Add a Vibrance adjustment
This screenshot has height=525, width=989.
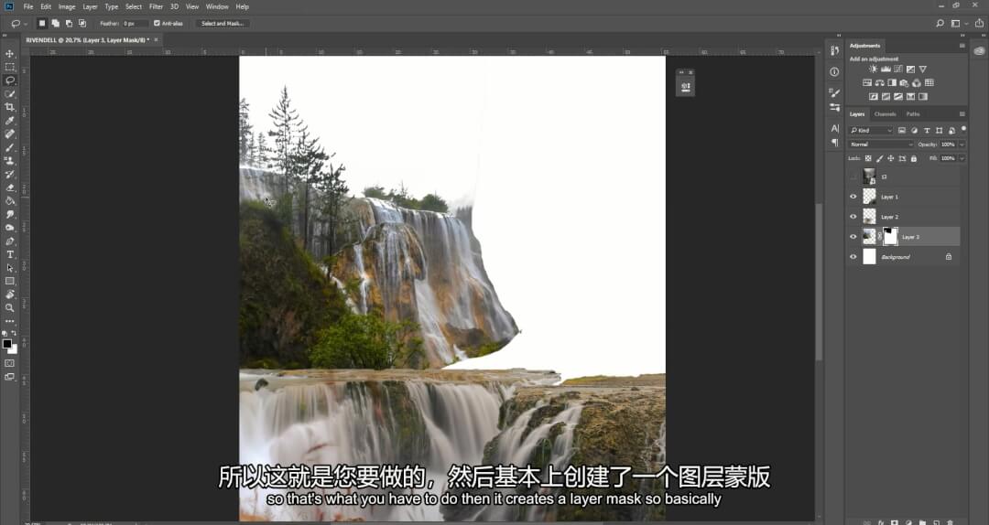click(923, 70)
